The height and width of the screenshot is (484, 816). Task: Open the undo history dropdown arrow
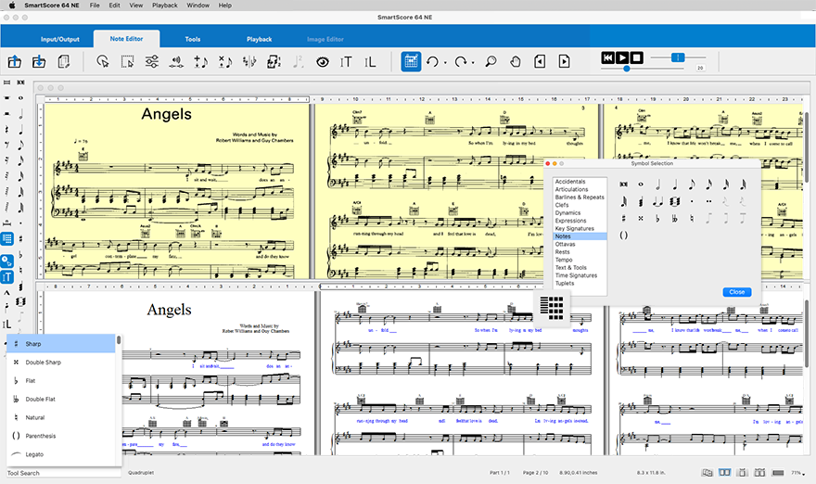[x=445, y=63]
